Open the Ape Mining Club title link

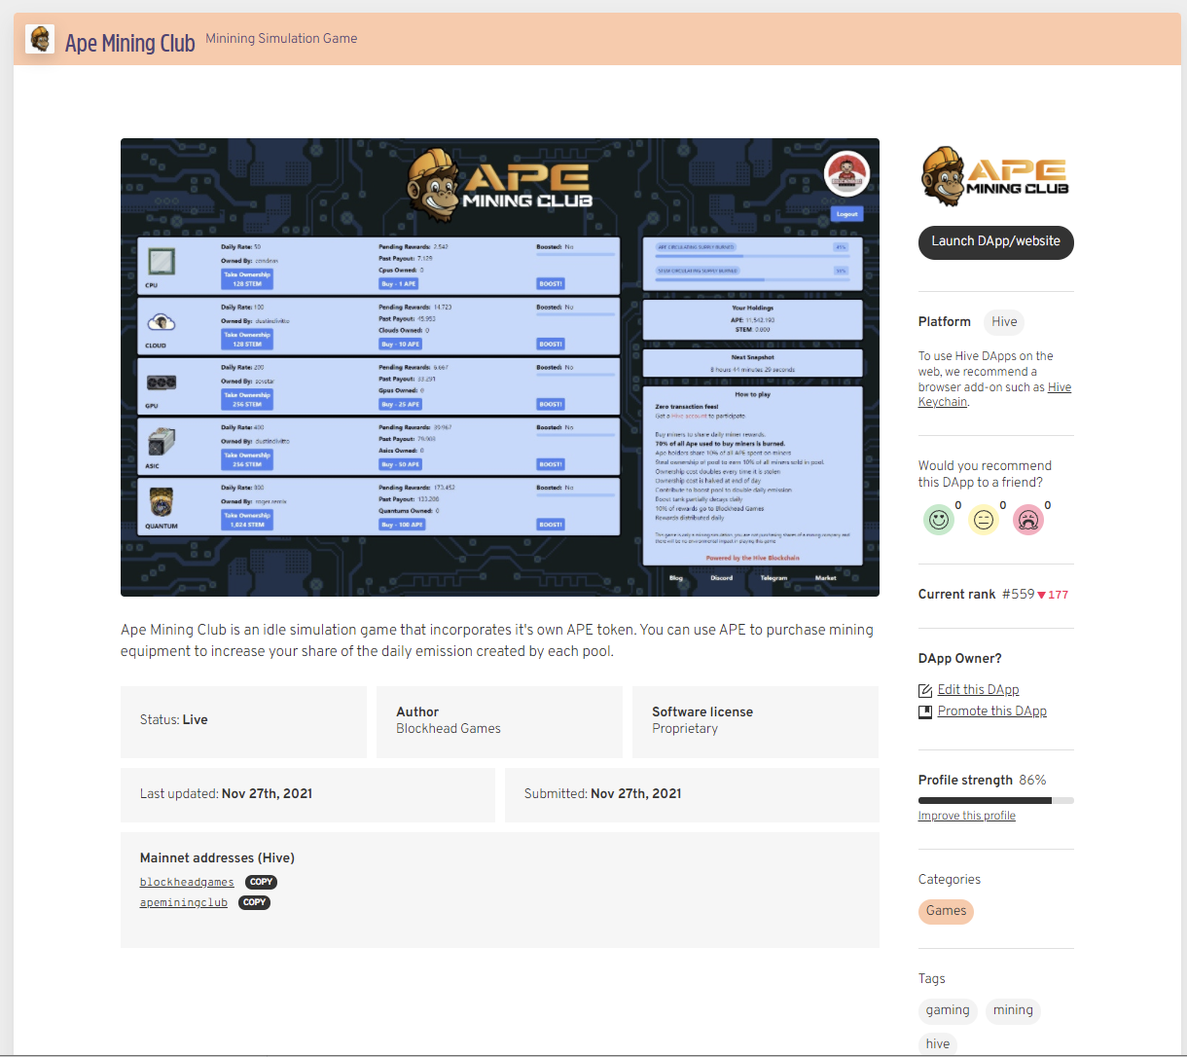(129, 43)
